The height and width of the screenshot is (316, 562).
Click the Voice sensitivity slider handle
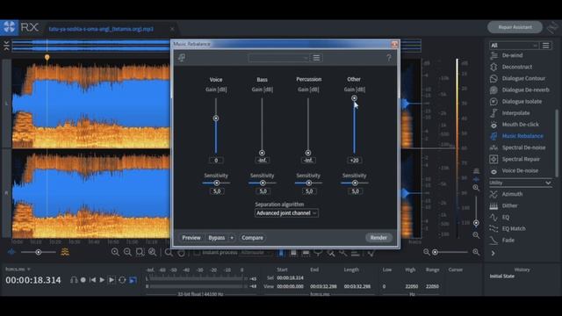click(217, 183)
